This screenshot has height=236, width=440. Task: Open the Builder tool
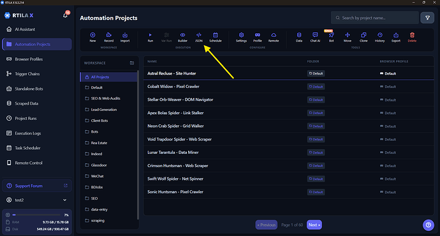click(182, 37)
